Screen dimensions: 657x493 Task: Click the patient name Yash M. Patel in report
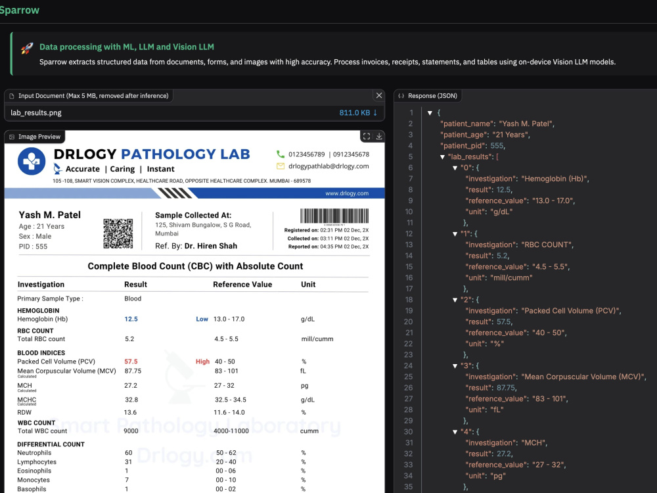point(49,215)
